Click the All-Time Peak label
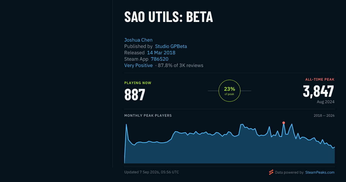 pos(320,79)
